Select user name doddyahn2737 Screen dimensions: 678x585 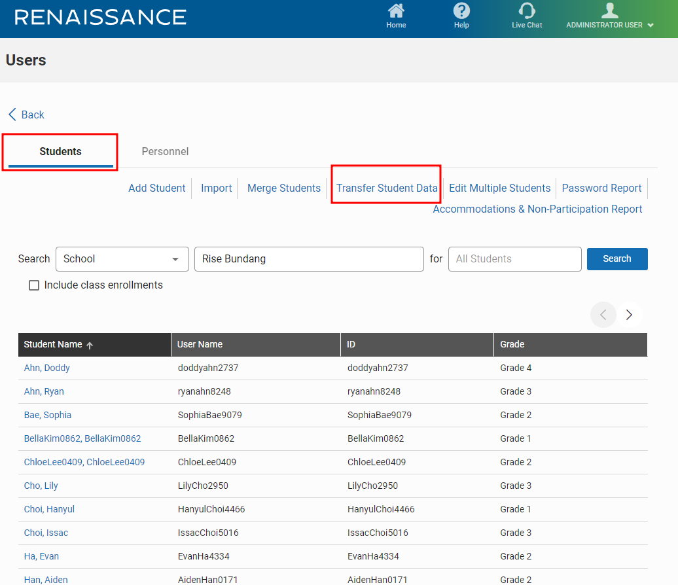208,368
